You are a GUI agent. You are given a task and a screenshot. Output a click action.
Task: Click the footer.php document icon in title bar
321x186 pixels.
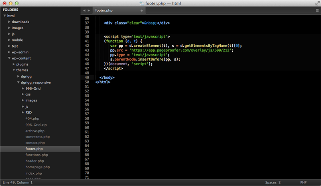[x=142, y=3]
